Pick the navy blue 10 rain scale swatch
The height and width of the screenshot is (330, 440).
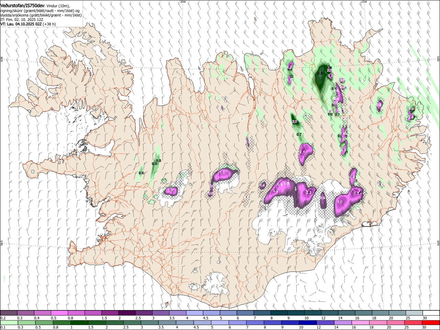(x=308, y=322)
